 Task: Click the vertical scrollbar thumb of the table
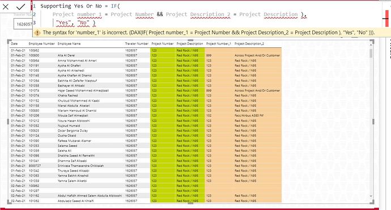371,53
